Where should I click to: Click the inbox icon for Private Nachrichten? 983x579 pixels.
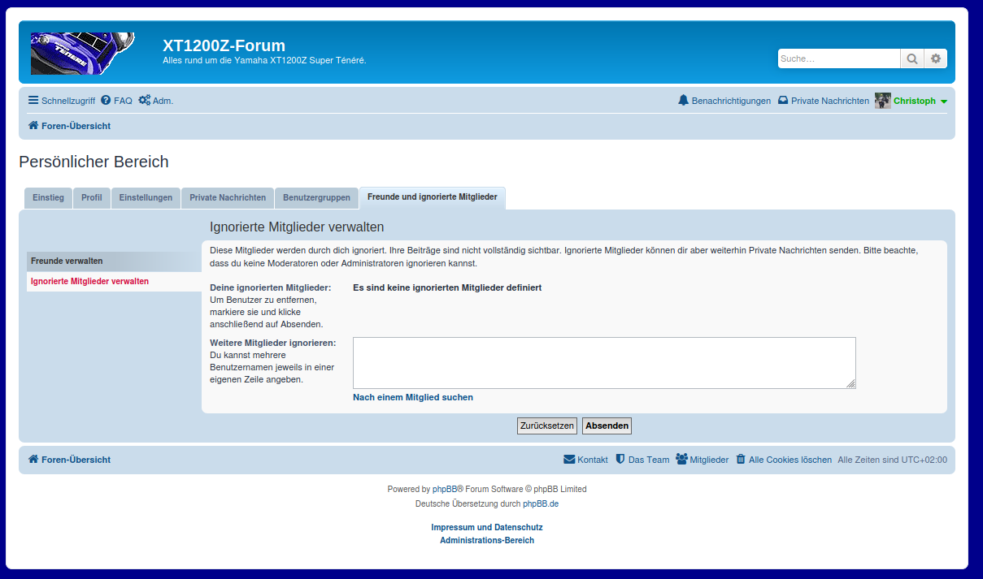click(783, 101)
